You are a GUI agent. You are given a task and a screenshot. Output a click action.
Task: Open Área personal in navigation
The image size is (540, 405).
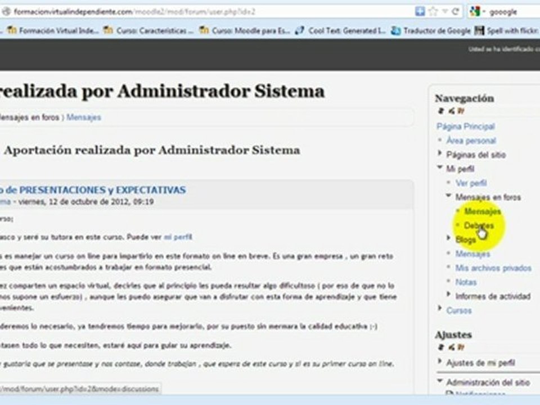point(471,141)
